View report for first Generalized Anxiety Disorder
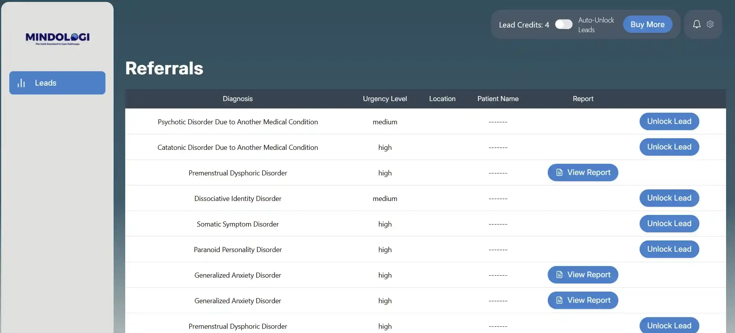Viewport: 735px width, 333px height. 583,275
